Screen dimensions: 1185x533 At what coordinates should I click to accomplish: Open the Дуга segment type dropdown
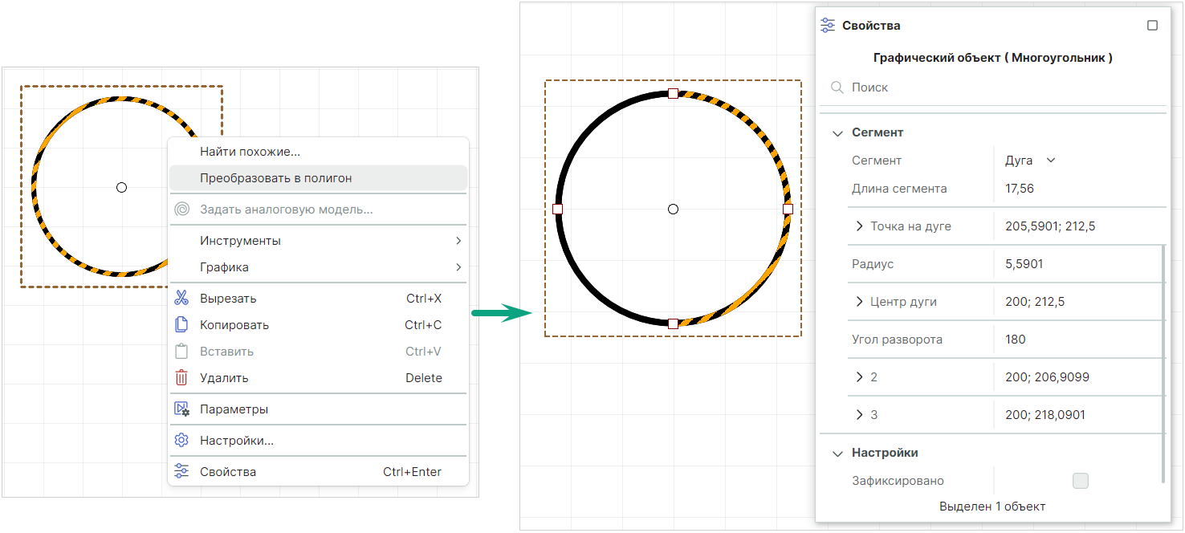pos(1030,161)
